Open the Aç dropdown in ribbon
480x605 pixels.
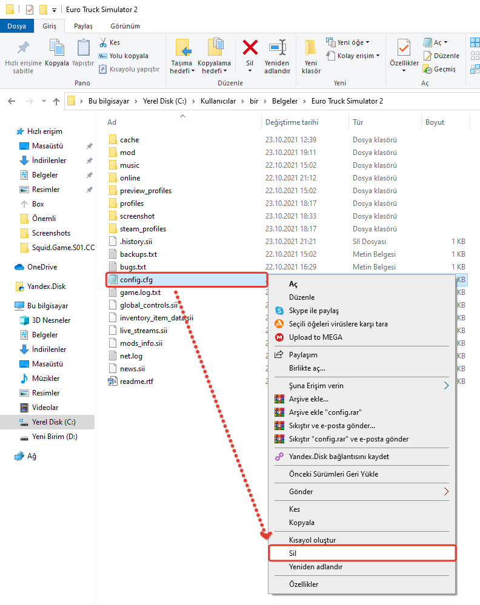435,42
